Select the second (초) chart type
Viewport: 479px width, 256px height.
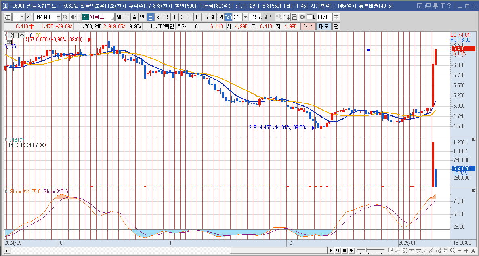[x=158, y=17]
